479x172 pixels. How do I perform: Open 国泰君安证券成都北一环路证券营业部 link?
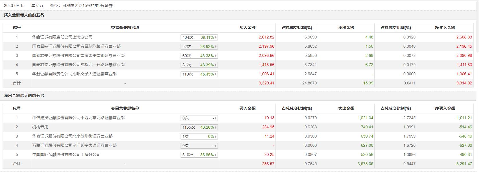pyautogui.click(x=78, y=65)
